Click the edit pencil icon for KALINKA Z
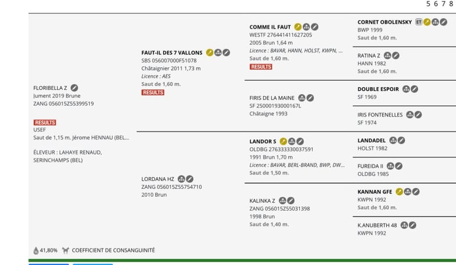This screenshot has height=265, width=456. click(x=291, y=201)
